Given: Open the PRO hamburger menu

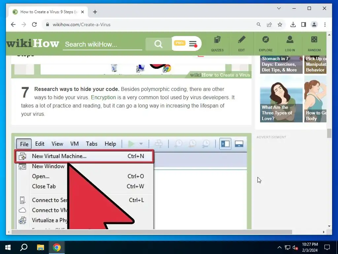Looking at the screenshot, I should (x=193, y=44).
